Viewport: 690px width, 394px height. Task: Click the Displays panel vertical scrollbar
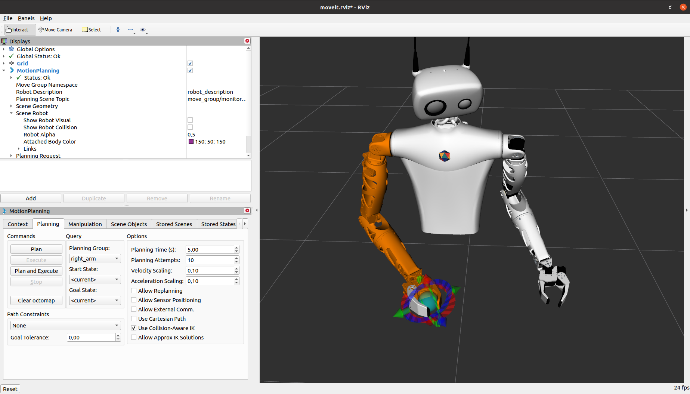(248, 101)
